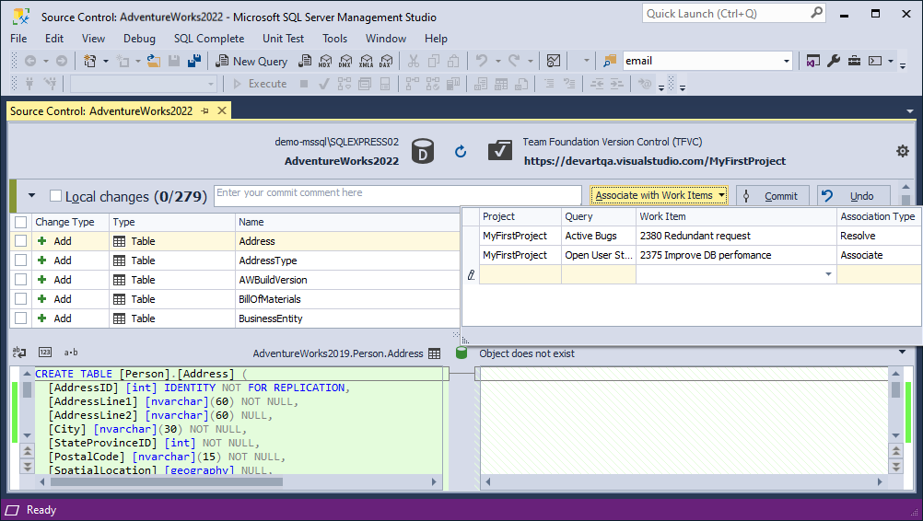
Task: Click the XMLA query icon
Action: tap(366, 61)
